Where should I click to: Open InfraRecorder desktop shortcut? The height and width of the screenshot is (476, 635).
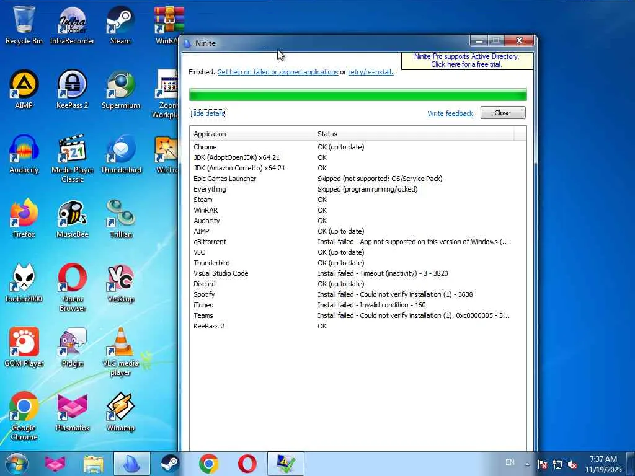point(72,25)
